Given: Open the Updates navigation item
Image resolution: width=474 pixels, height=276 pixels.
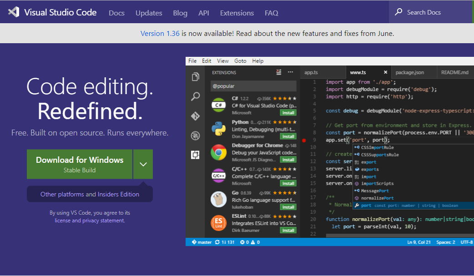Looking at the screenshot, I should 149,13.
